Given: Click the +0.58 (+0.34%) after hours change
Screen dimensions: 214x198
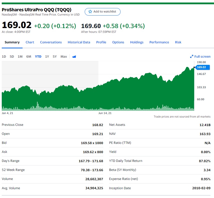Looking at the screenshot, I should pyautogui.click(x=124, y=26).
